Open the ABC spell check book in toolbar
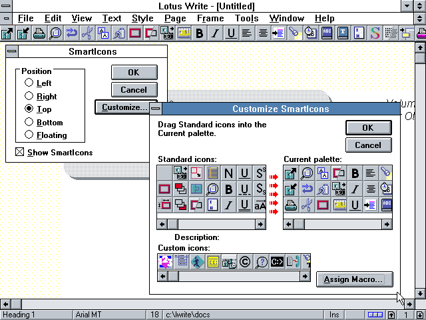426x320 pixels. pos(327,33)
